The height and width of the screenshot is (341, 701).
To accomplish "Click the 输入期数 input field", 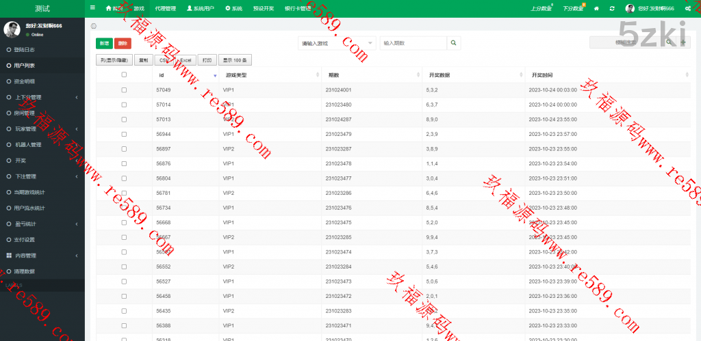I will point(413,43).
